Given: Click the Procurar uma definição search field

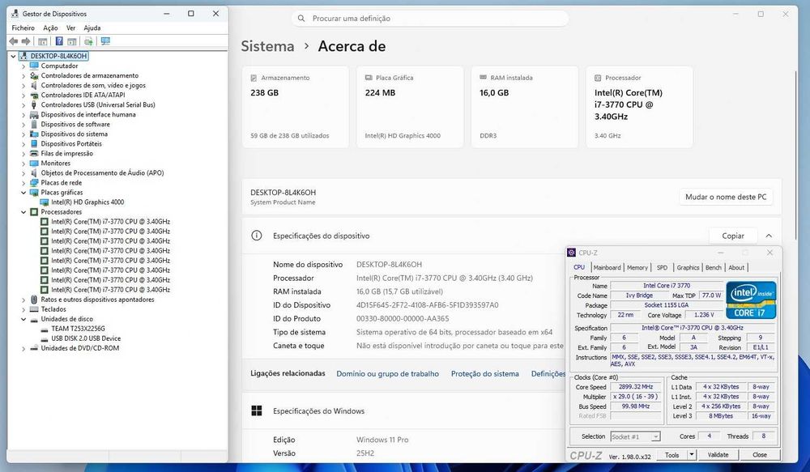Looking at the screenshot, I should (430, 19).
